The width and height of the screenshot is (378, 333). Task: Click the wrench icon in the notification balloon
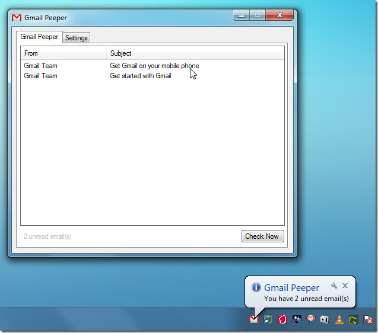(334, 286)
